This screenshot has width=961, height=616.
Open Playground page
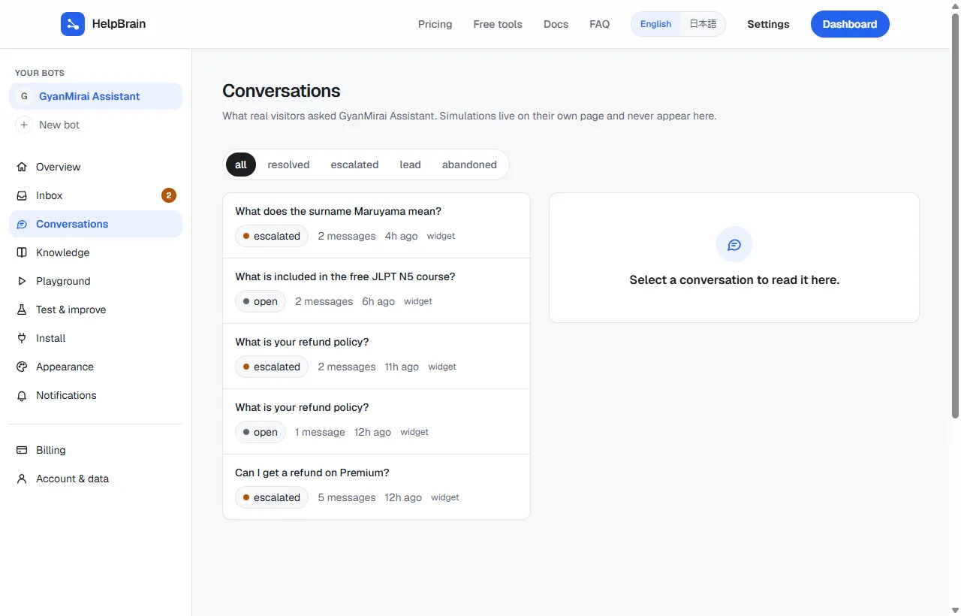[x=95, y=281]
